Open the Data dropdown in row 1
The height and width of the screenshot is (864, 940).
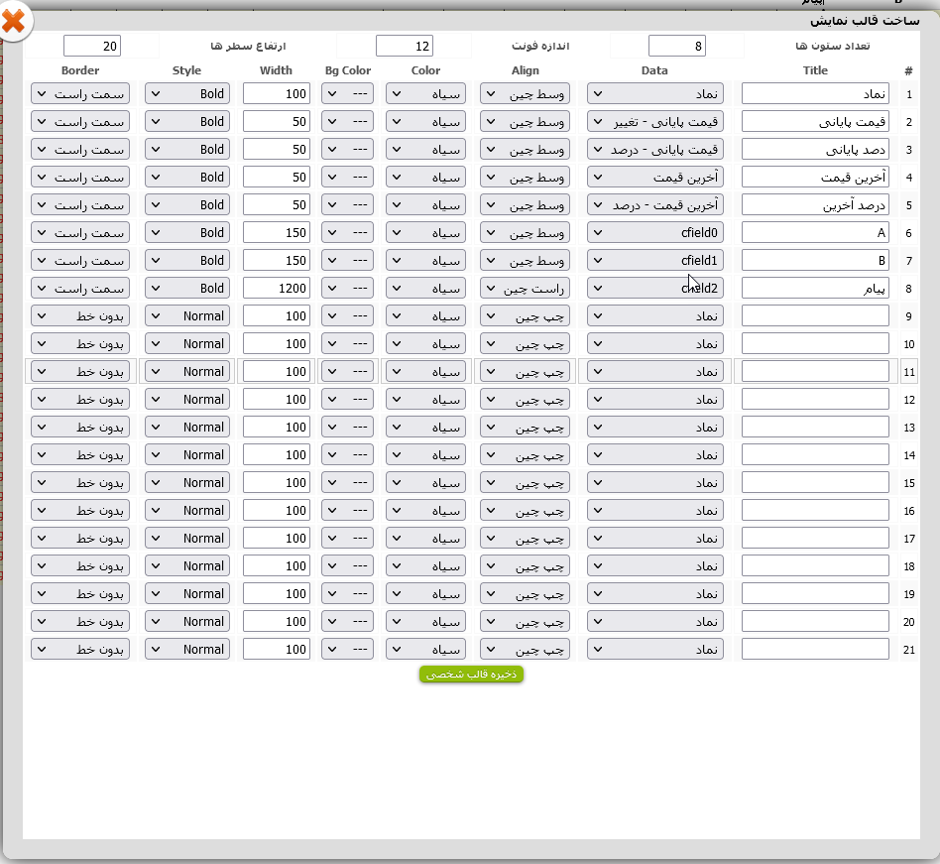(x=655, y=93)
